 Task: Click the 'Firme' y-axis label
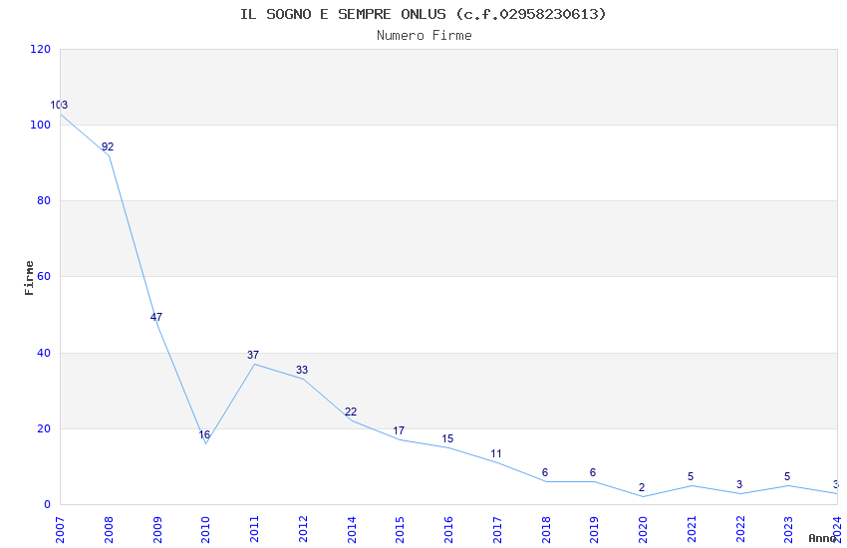[x=29, y=278]
